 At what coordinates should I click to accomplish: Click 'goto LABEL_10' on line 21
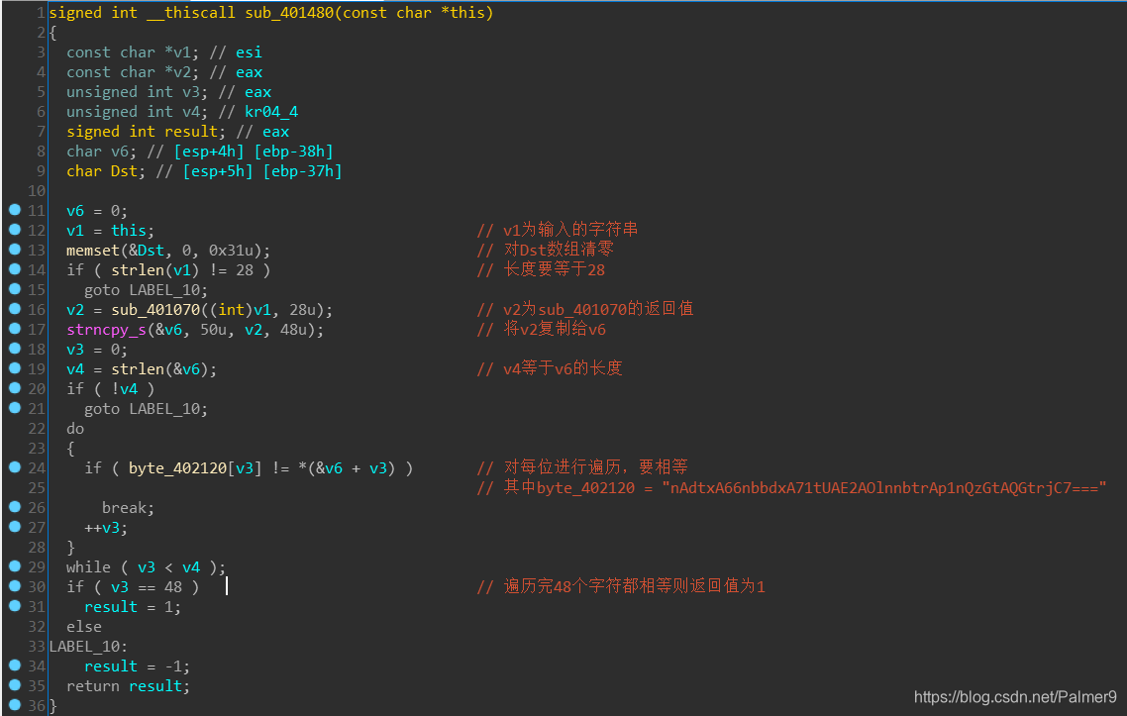146,409
